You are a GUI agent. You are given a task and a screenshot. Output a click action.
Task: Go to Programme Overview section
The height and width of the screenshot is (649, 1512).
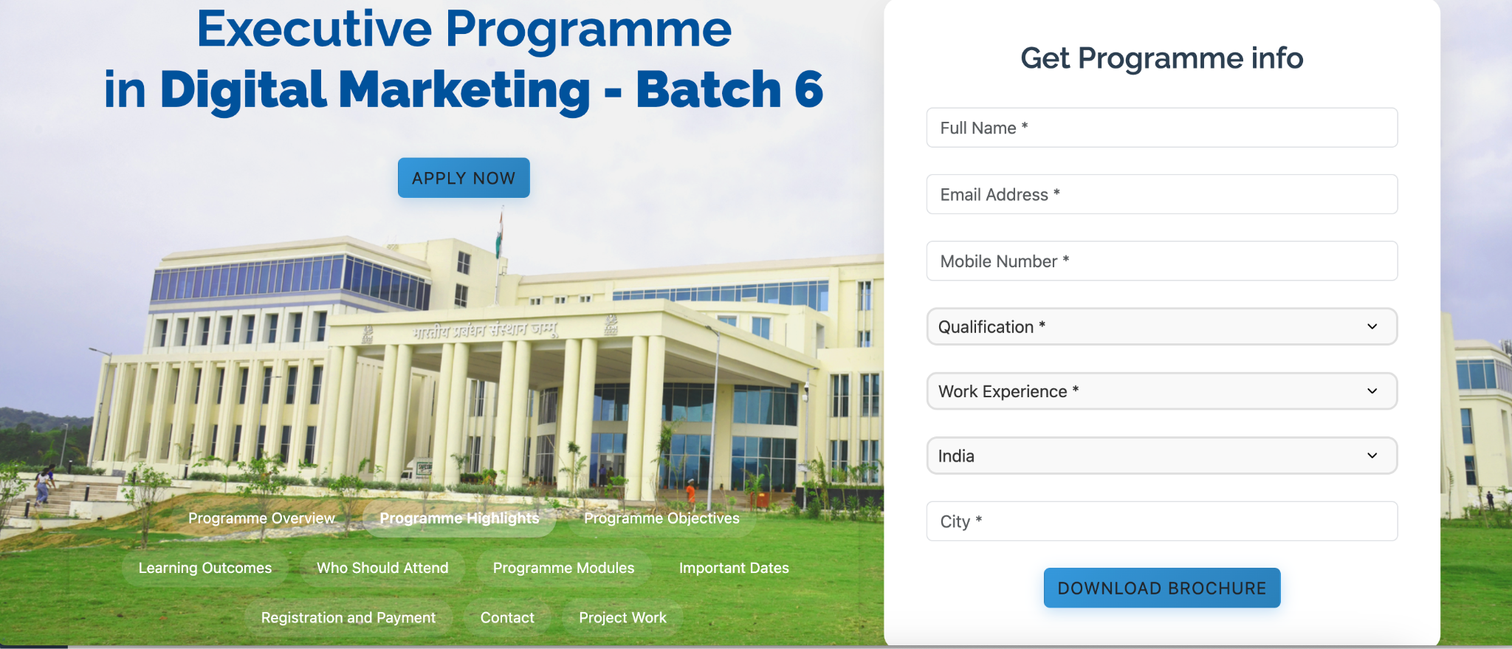[261, 518]
